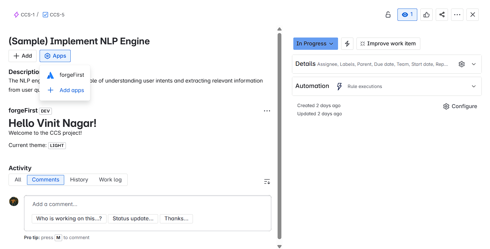Open the top-right more actions menu

(x=457, y=15)
